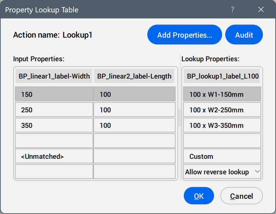
Task: Select the 100 x W2-250mm lookup cell
Action: (x=222, y=110)
